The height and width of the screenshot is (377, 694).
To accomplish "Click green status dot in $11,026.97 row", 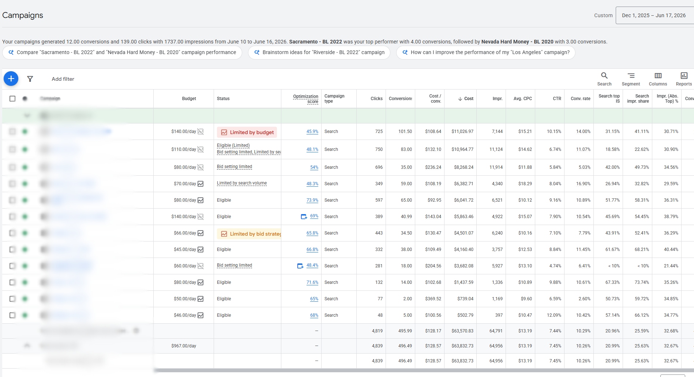I will [25, 132].
